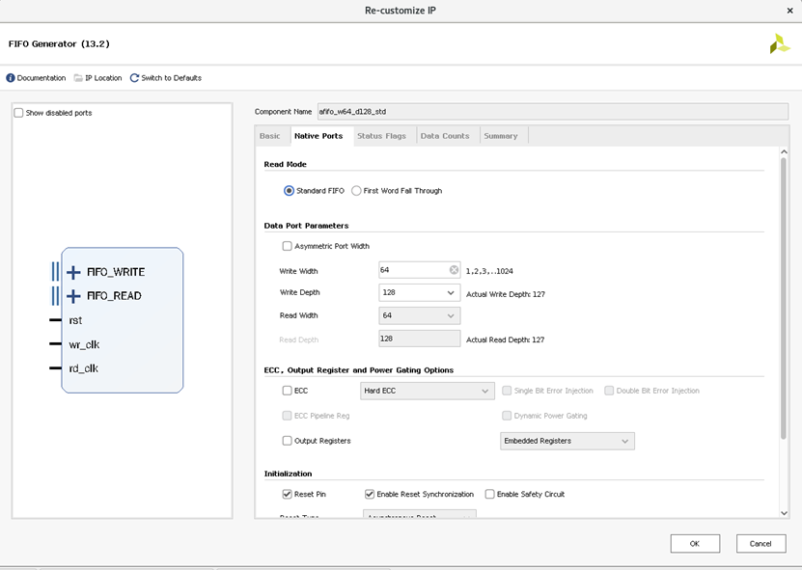Viewport: 802px width, 570px height.
Task: Select First Word Fall Through mode
Action: [356, 191]
